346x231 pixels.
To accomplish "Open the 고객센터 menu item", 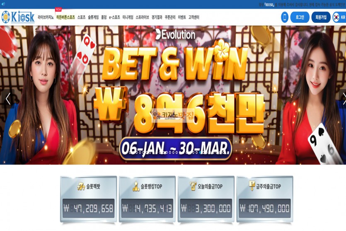I will (x=194, y=17).
